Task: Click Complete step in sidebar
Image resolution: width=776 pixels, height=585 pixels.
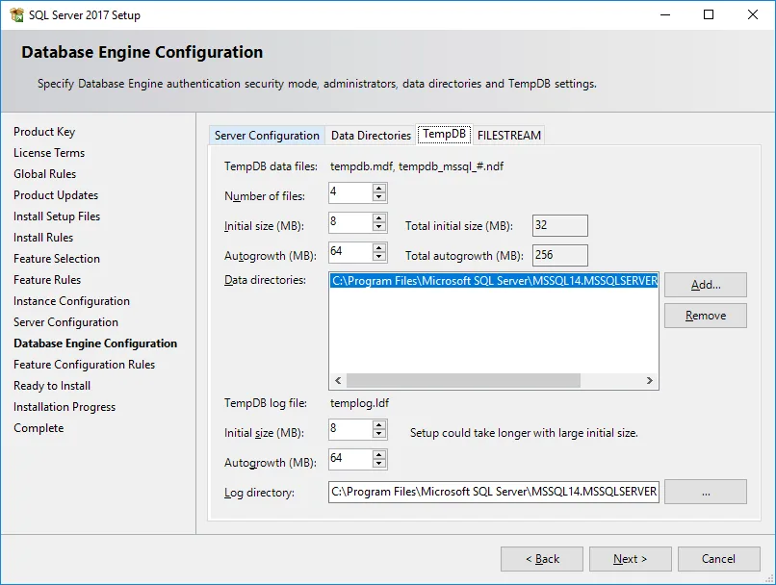Action: point(39,428)
